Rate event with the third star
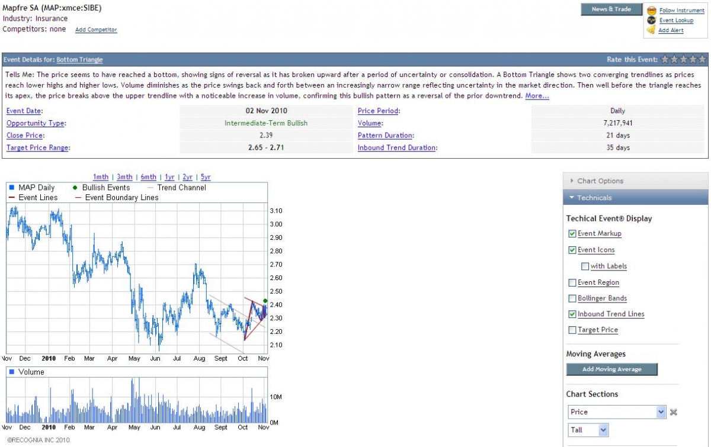Screen dimensions: 711x447 tap(684, 59)
